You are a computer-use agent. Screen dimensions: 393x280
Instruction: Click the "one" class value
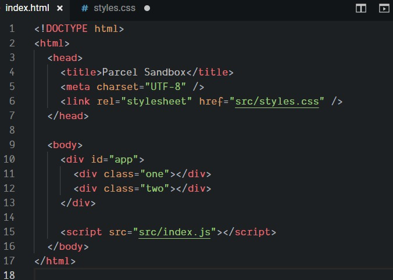click(155, 174)
